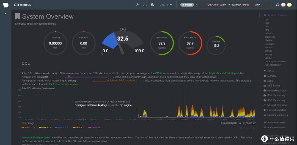Screen dimensions: 297x145
Task: Click the red critical alarms badge showing 0
Action: pyautogui.click(x=283, y=5)
